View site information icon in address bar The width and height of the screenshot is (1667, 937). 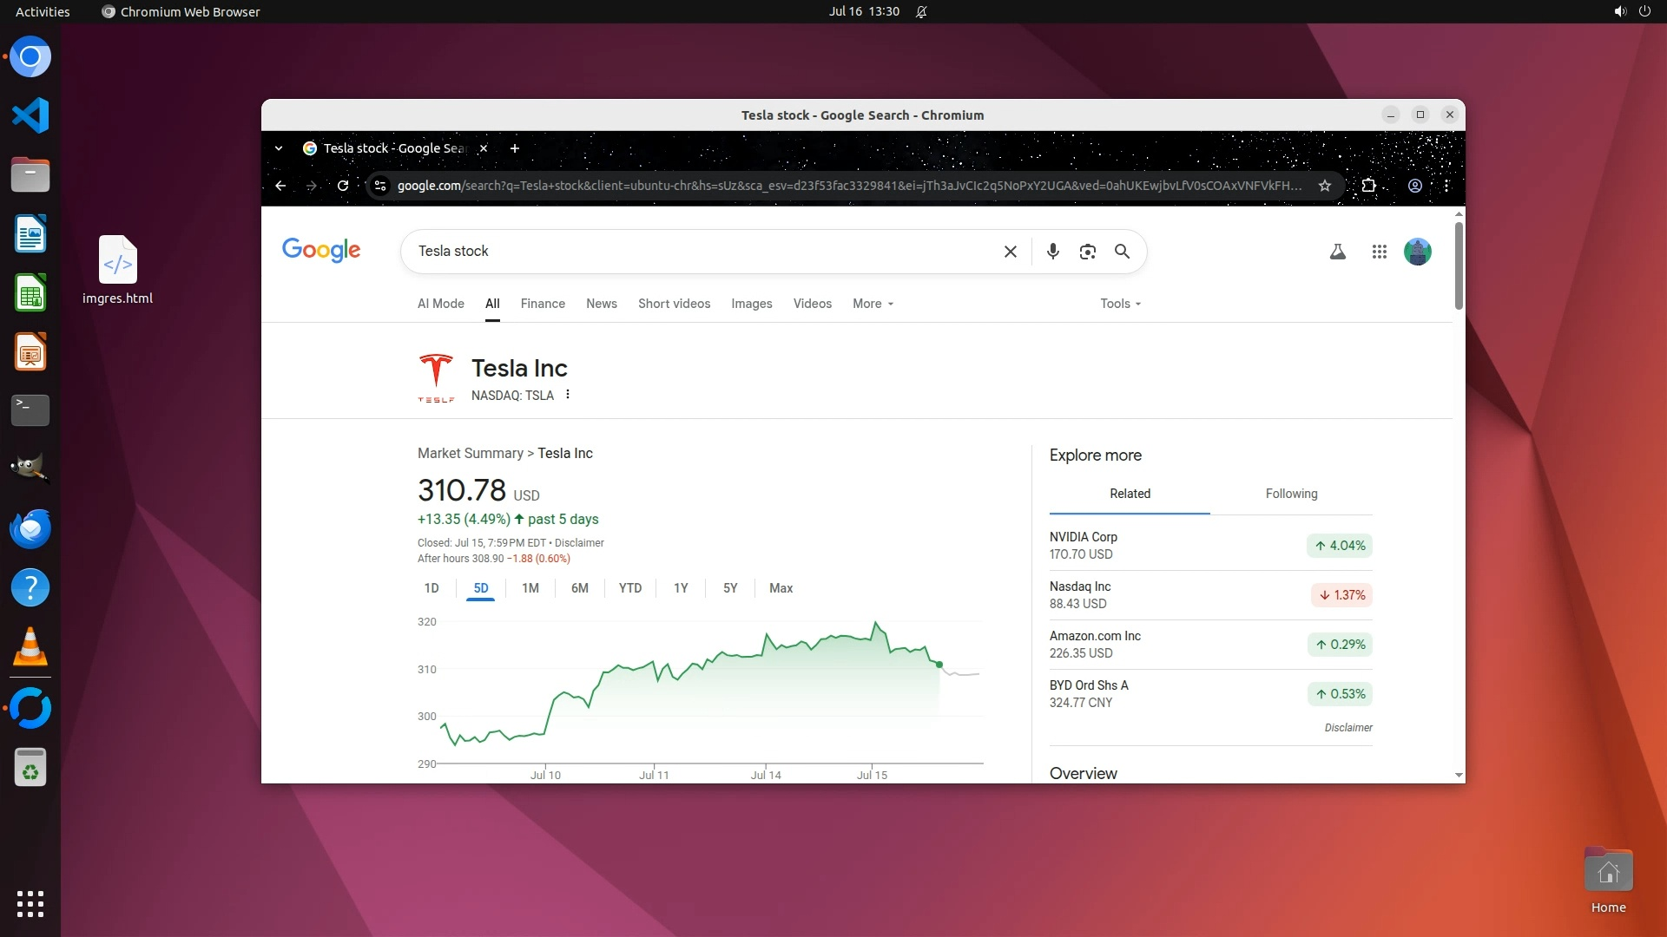point(379,186)
